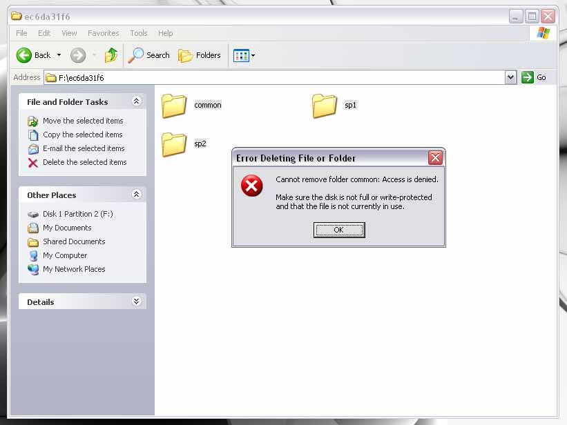Image resolution: width=567 pixels, height=425 pixels.
Task: Click the Views icon in toolbar
Action: (x=241, y=56)
